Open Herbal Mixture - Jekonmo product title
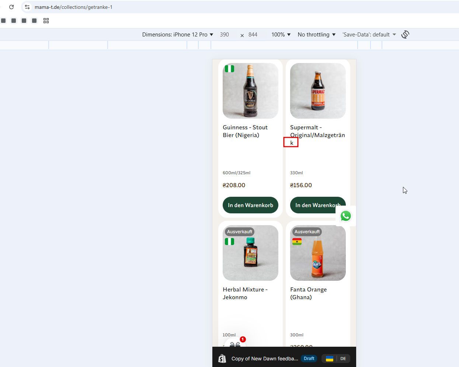 pos(245,293)
